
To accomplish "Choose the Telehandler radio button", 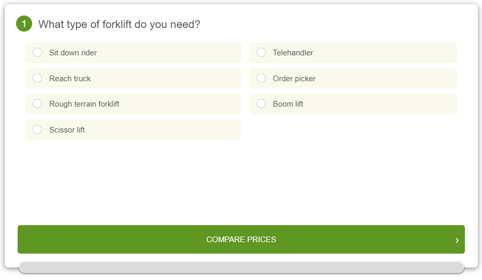I will 261,52.
